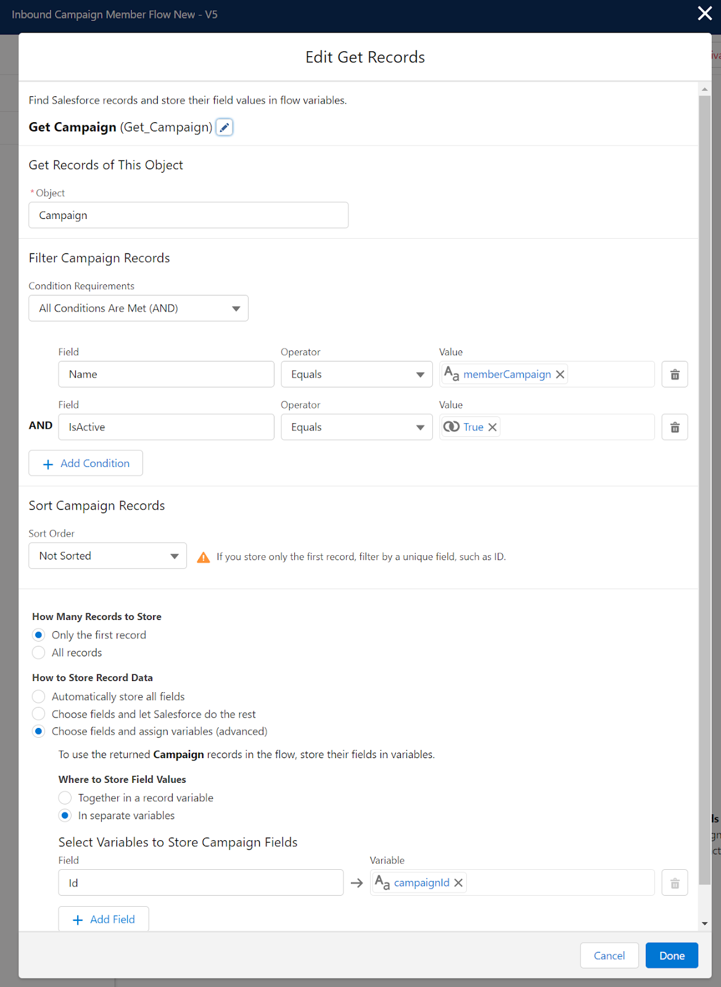This screenshot has width=721, height=987.
Task: Open the Condition Requirements dropdown
Action: [x=138, y=308]
